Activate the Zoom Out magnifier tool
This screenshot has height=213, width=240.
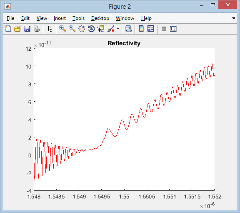click(72, 29)
